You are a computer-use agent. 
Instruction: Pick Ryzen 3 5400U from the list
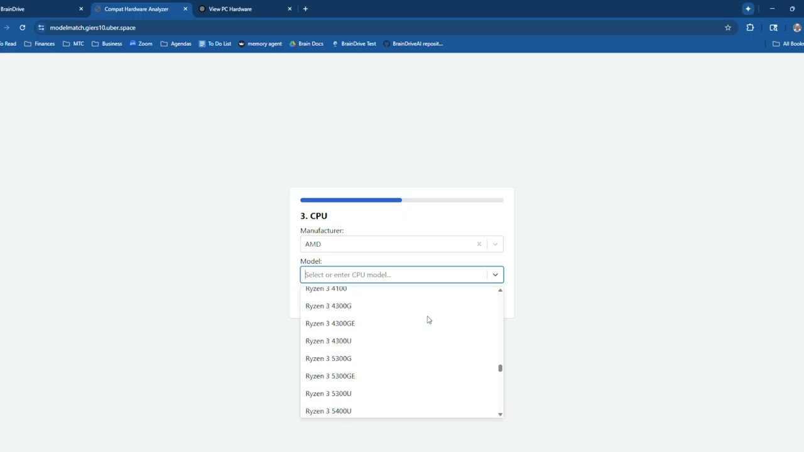point(329,411)
